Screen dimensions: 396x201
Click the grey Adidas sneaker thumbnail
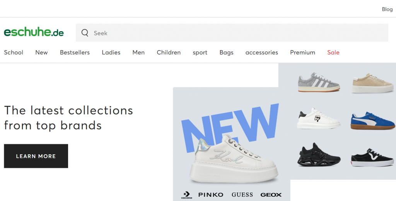(x=319, y=82)
